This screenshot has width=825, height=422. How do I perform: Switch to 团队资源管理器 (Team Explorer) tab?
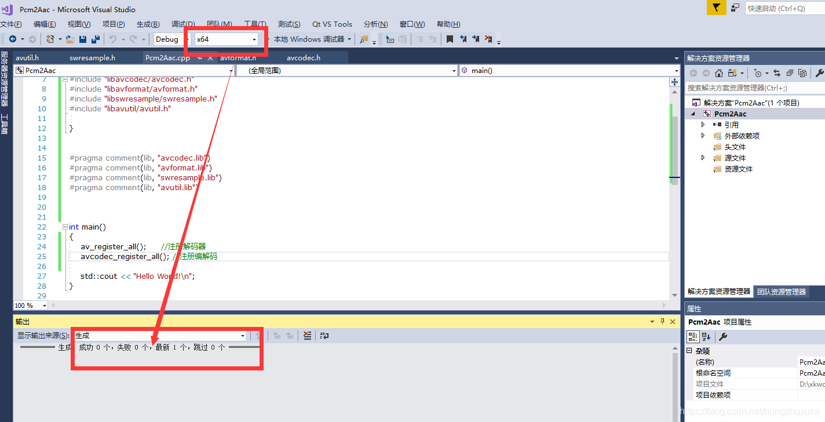pos(782,292)
